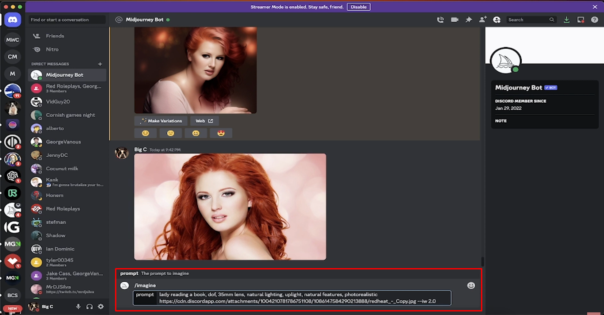Deafen audio with the headphones icon
The width and height of the screenshot is (604, 315).
(x=89, y=306)
